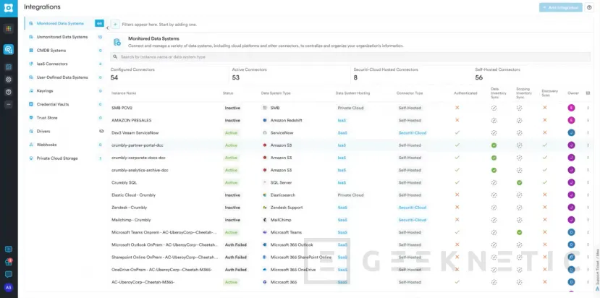The image size is (600, 298).
Task: Click owner avatar for SMB POV2 row
Action: click(x=571, y=108)
